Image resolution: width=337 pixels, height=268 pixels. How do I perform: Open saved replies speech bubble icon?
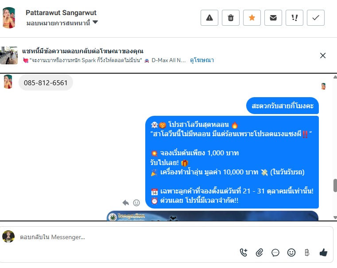tap(275, 252)
